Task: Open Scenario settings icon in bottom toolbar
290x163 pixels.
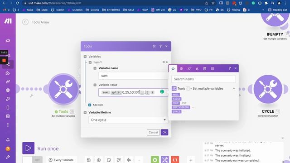Action: coord(99,160)
